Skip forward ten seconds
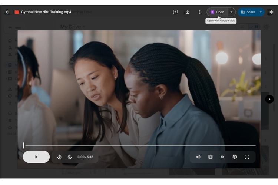This screenshot has width=278, height=185. [x=70, y=157]
